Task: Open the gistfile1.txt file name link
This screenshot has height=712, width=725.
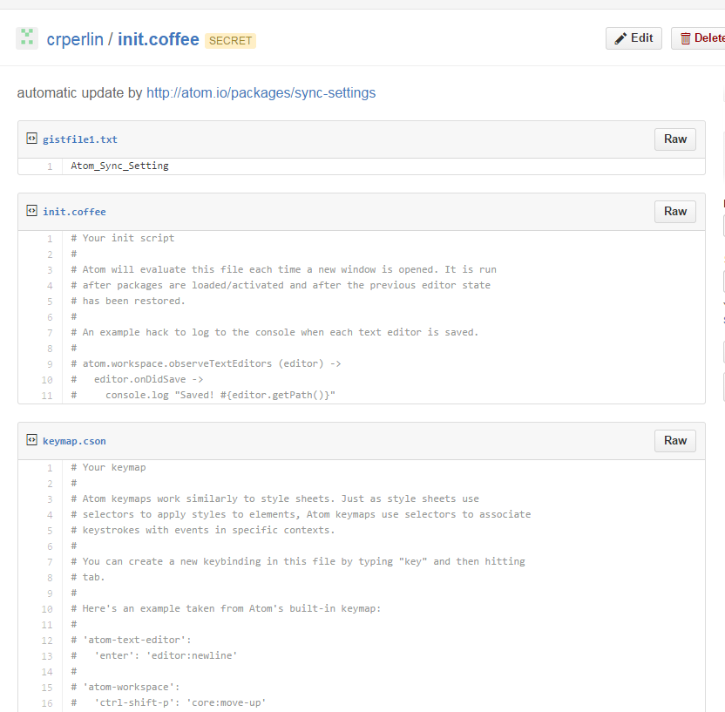Action: click(x=80, y=139)
